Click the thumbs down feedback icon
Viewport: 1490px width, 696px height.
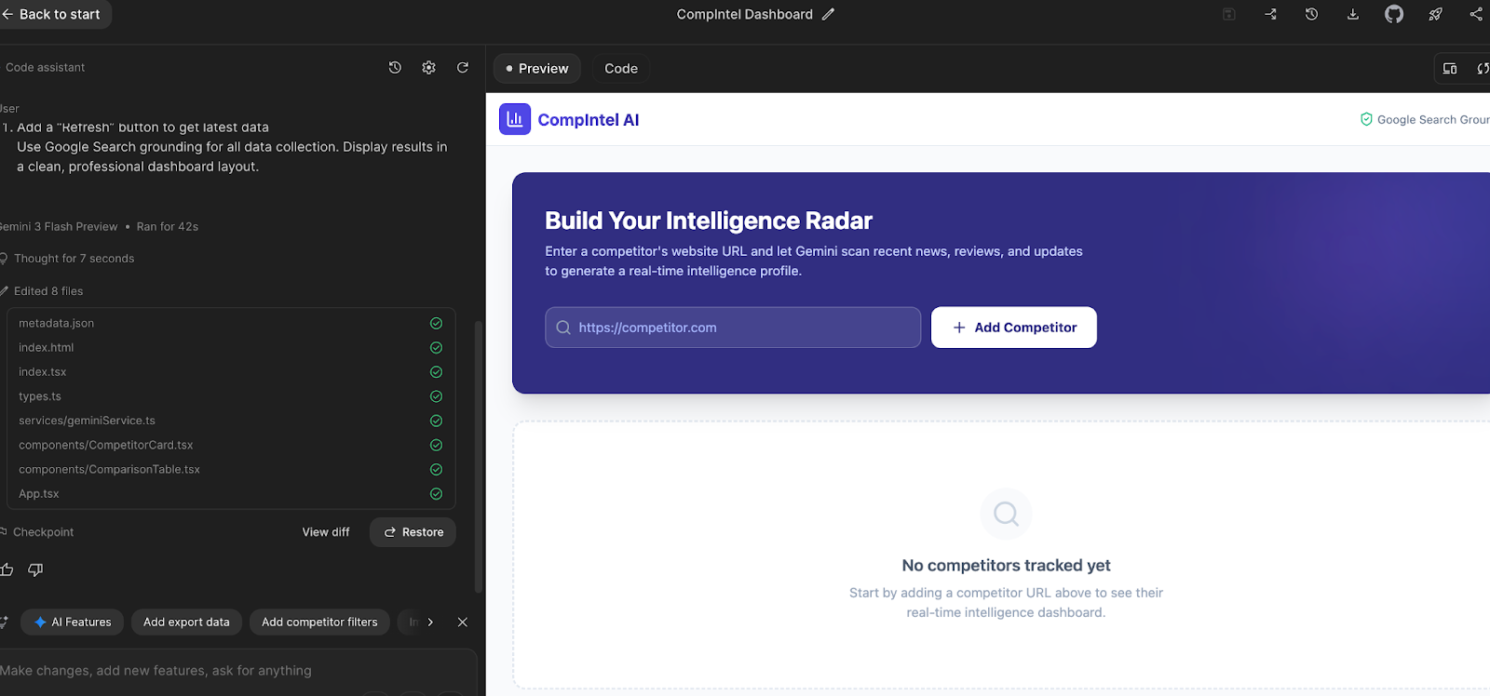pyautogui.click(x=35, y=569)
